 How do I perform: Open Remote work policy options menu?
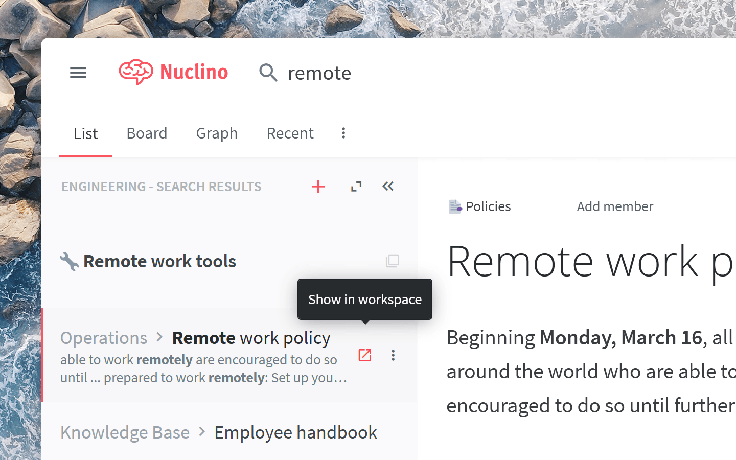393,355
